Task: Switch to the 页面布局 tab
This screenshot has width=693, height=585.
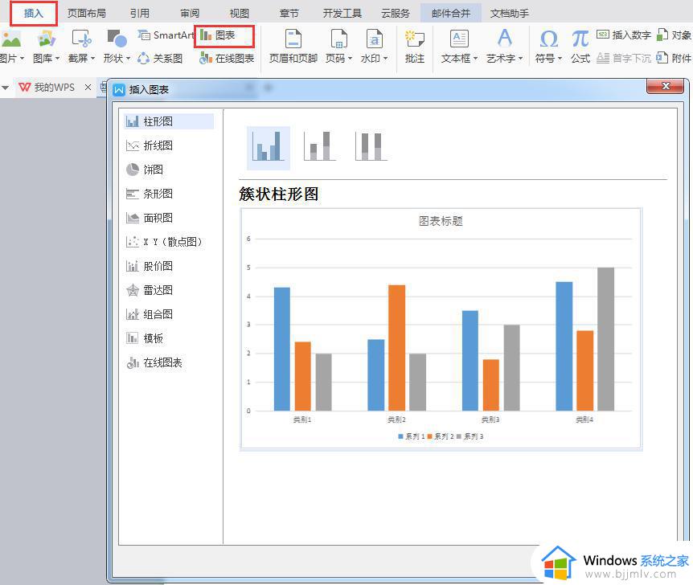Action: 87,13
